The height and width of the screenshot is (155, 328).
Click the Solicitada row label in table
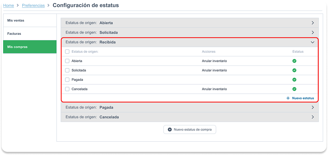[x=79, y=70]
